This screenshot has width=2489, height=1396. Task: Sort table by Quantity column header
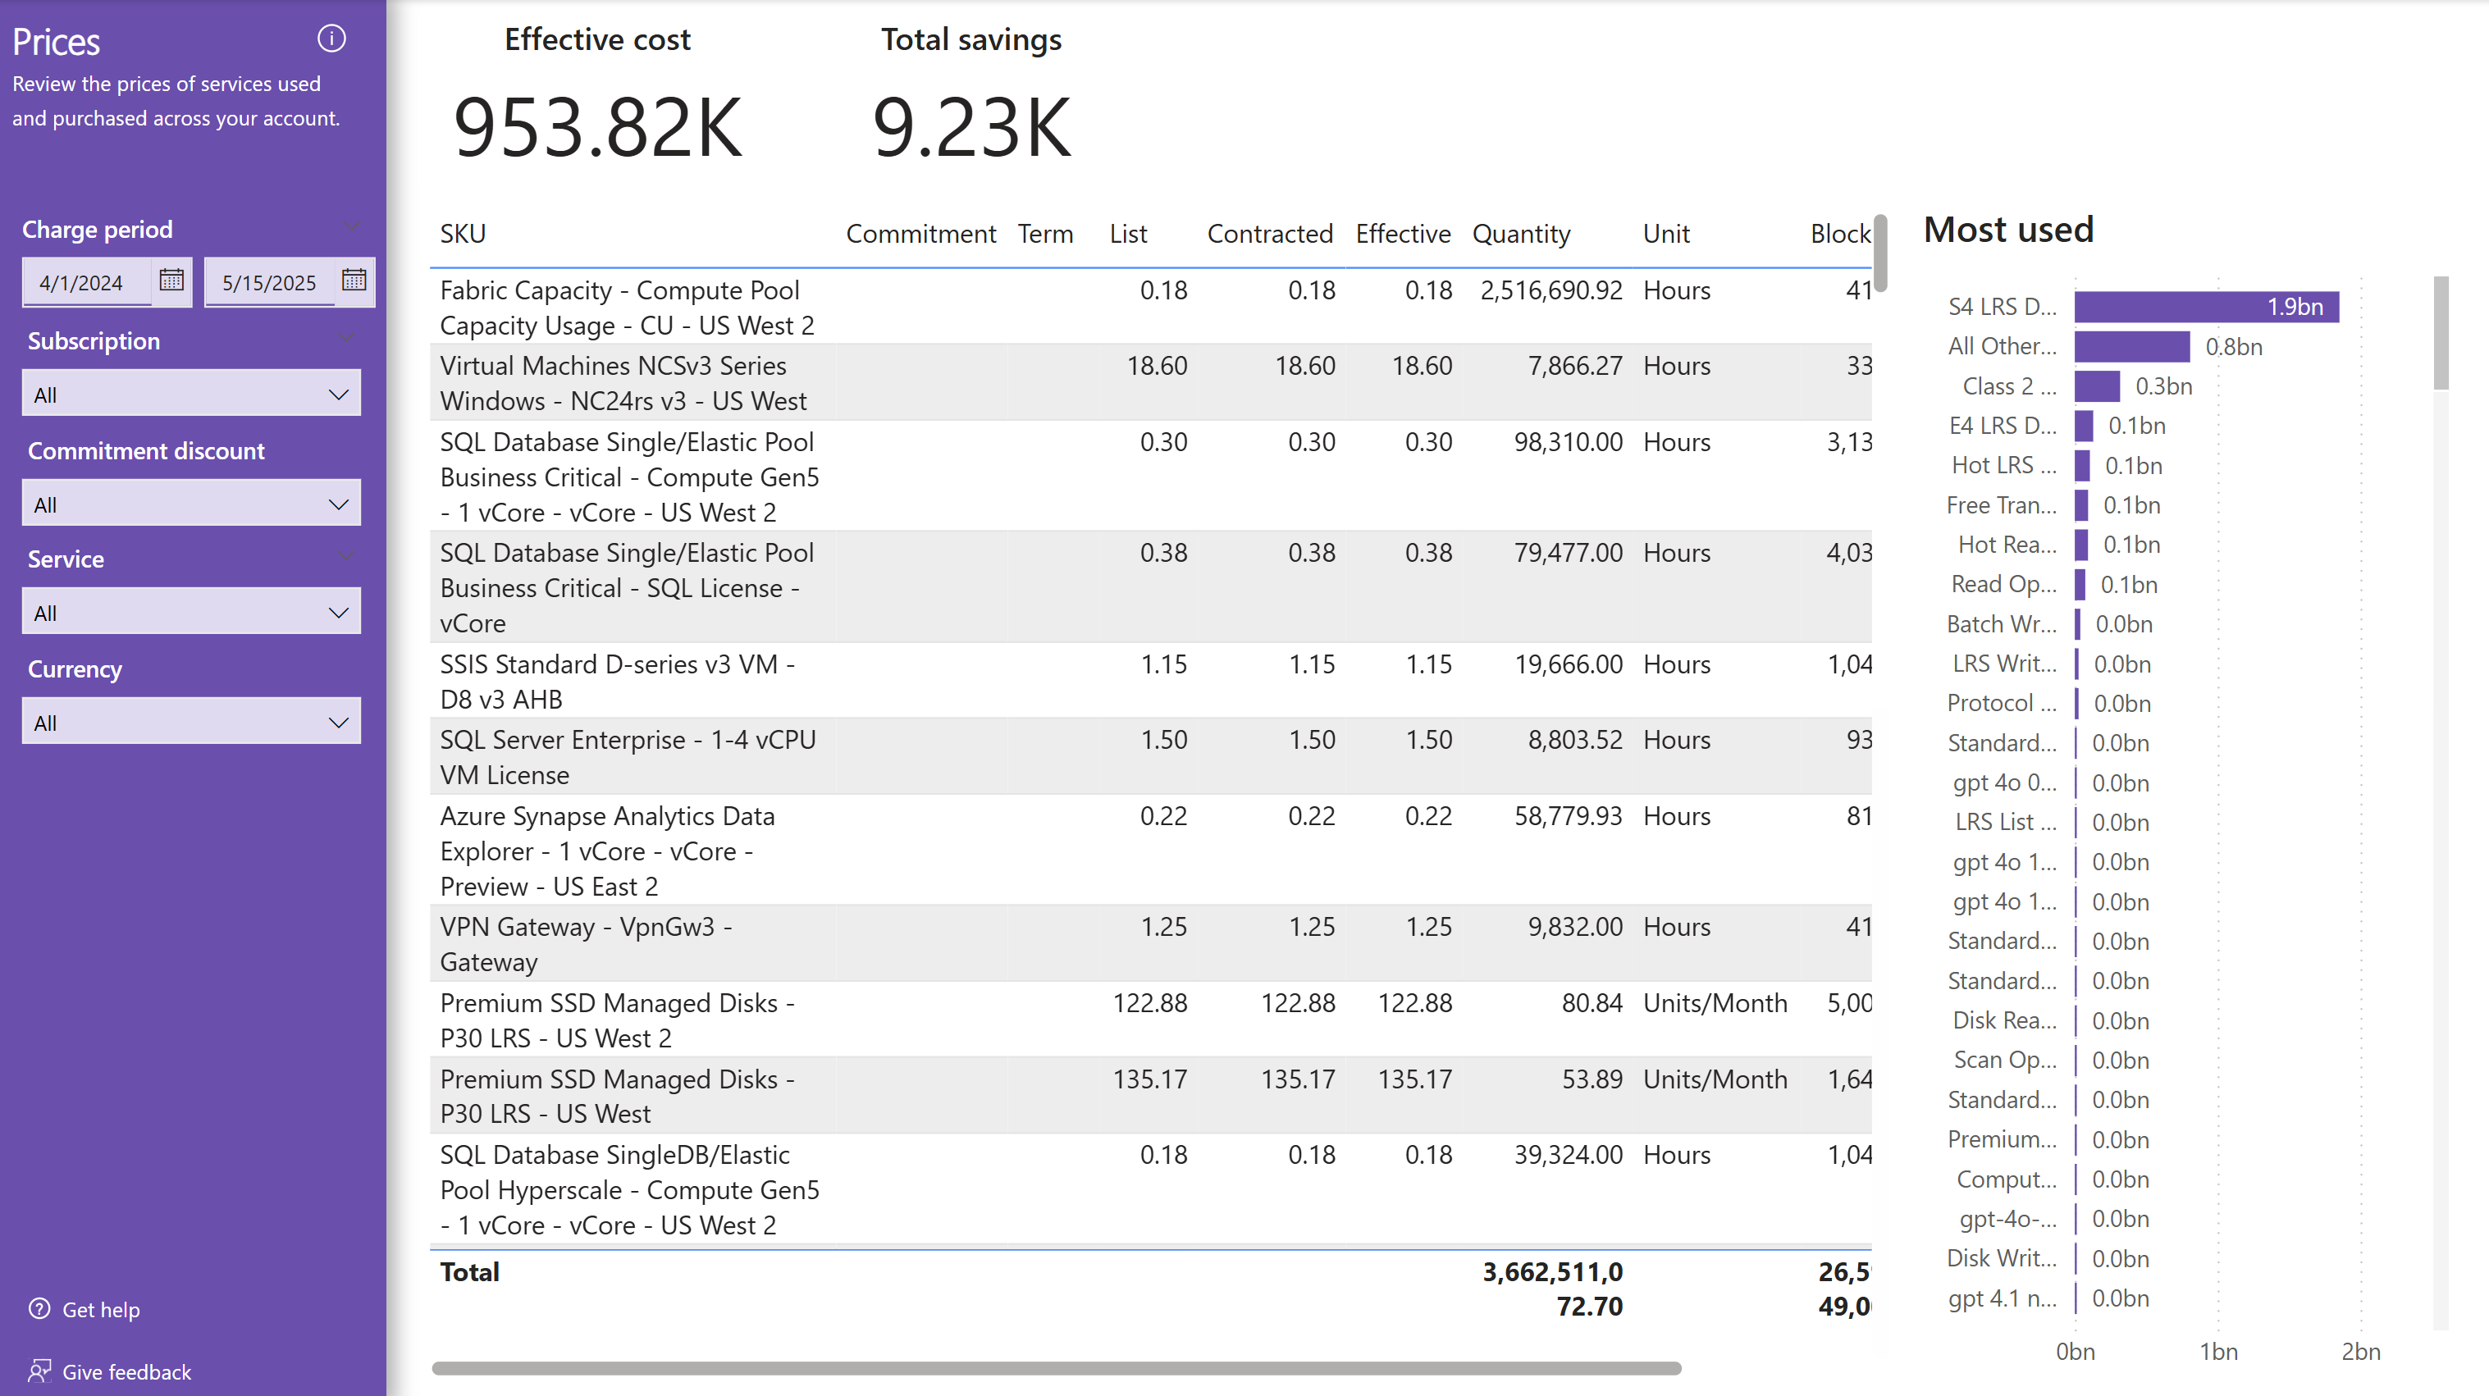tap(1521, 234)
